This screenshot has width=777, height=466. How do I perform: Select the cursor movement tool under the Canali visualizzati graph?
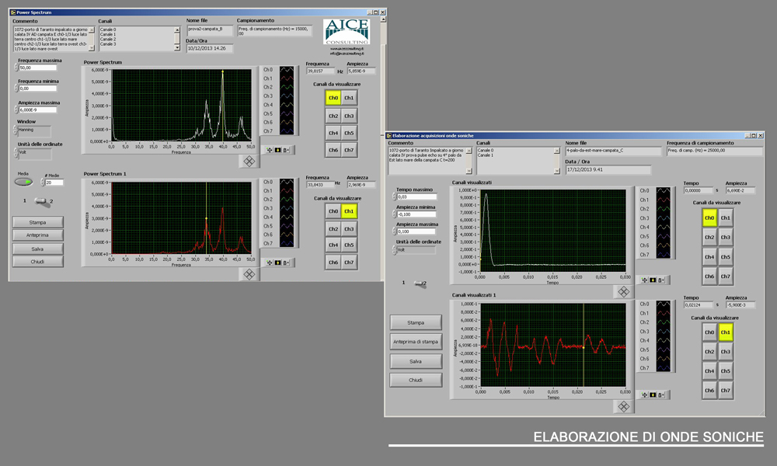[x=645, y=280]
